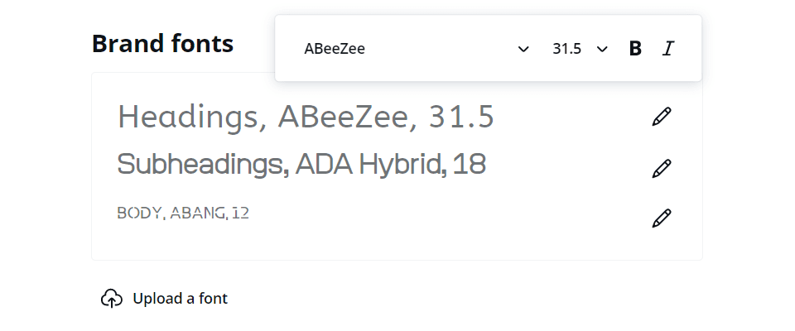Image resolution: width=795 pixels, height=331 pixels.
Task: Expand the ABeeZee font family chevron
Action: (x=523, y=49)
